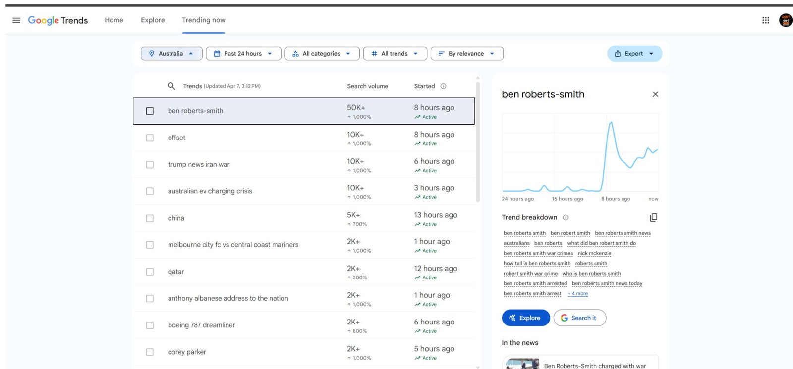Click the shapes icon in All categories filter
Screen dimensions: 793x369
(296, 54)
